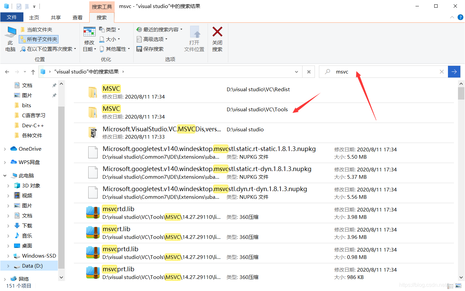Open the bits folder in sidebar
The height and width of the screenshot is (291, 465).
(26, 105)
